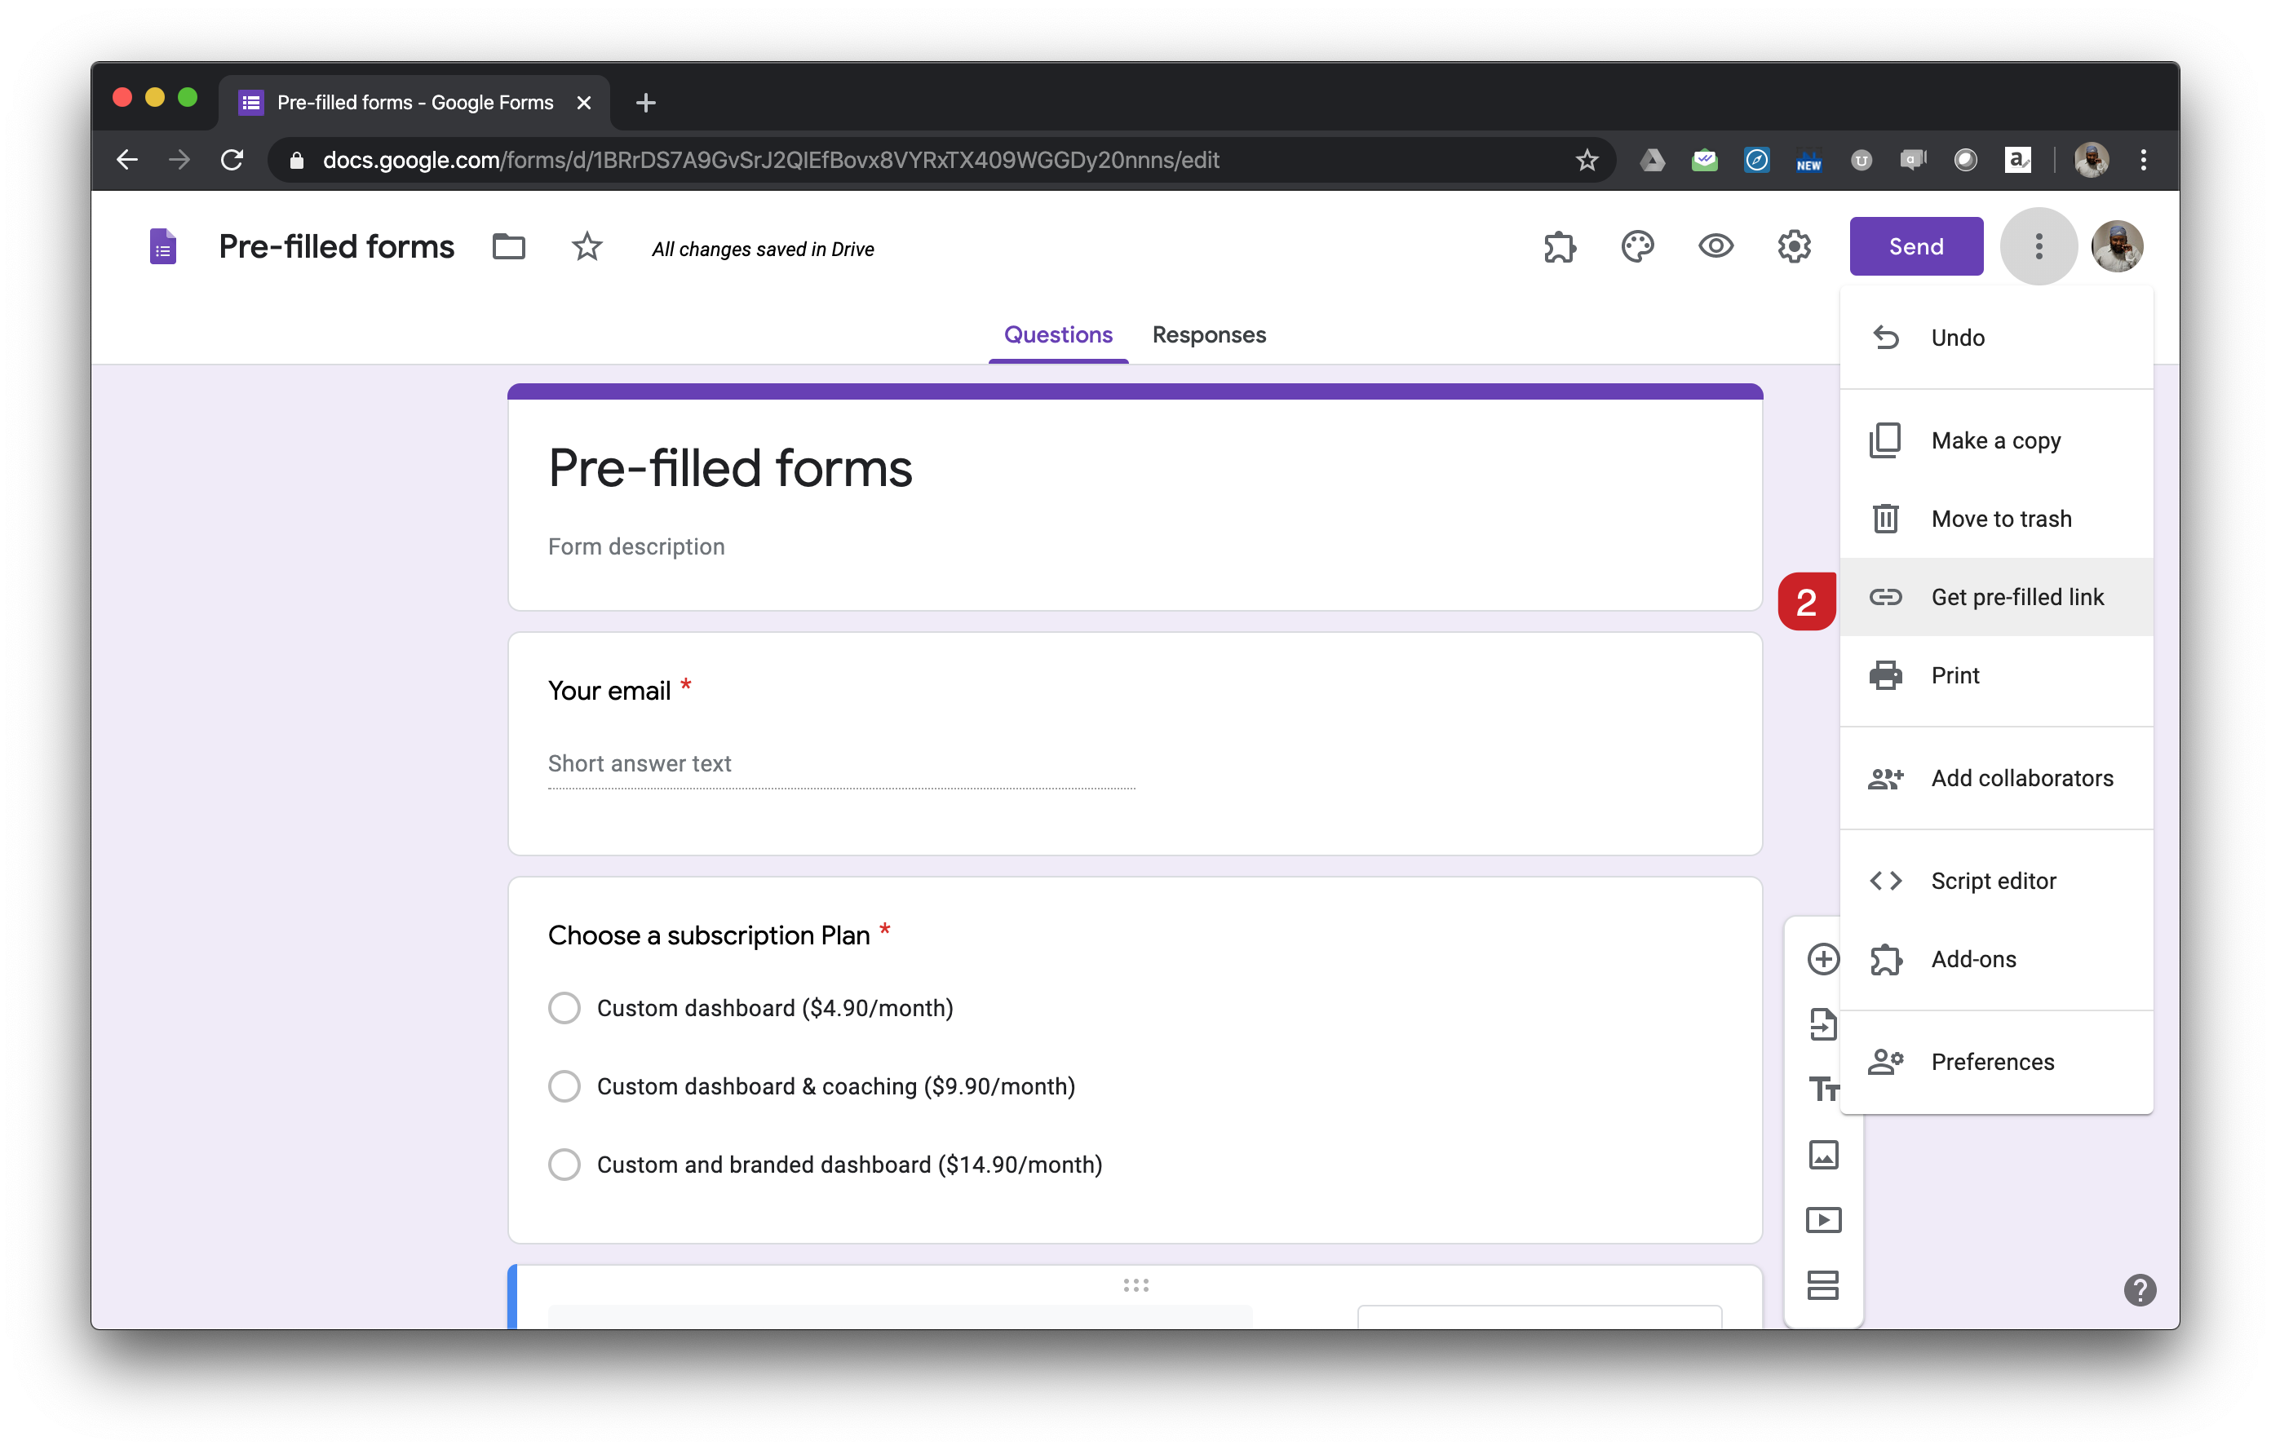The image size is (2271, 1450).
Task: Click the add question plus icon
Action: 1822,959
